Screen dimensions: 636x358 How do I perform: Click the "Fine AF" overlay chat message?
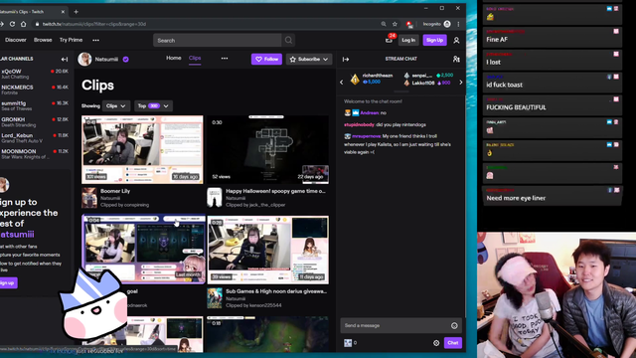tap(552, 37)
